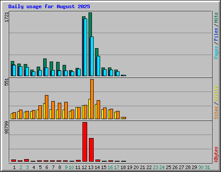
Task: Select the day 1 axis label
Action: click(14, 167)
